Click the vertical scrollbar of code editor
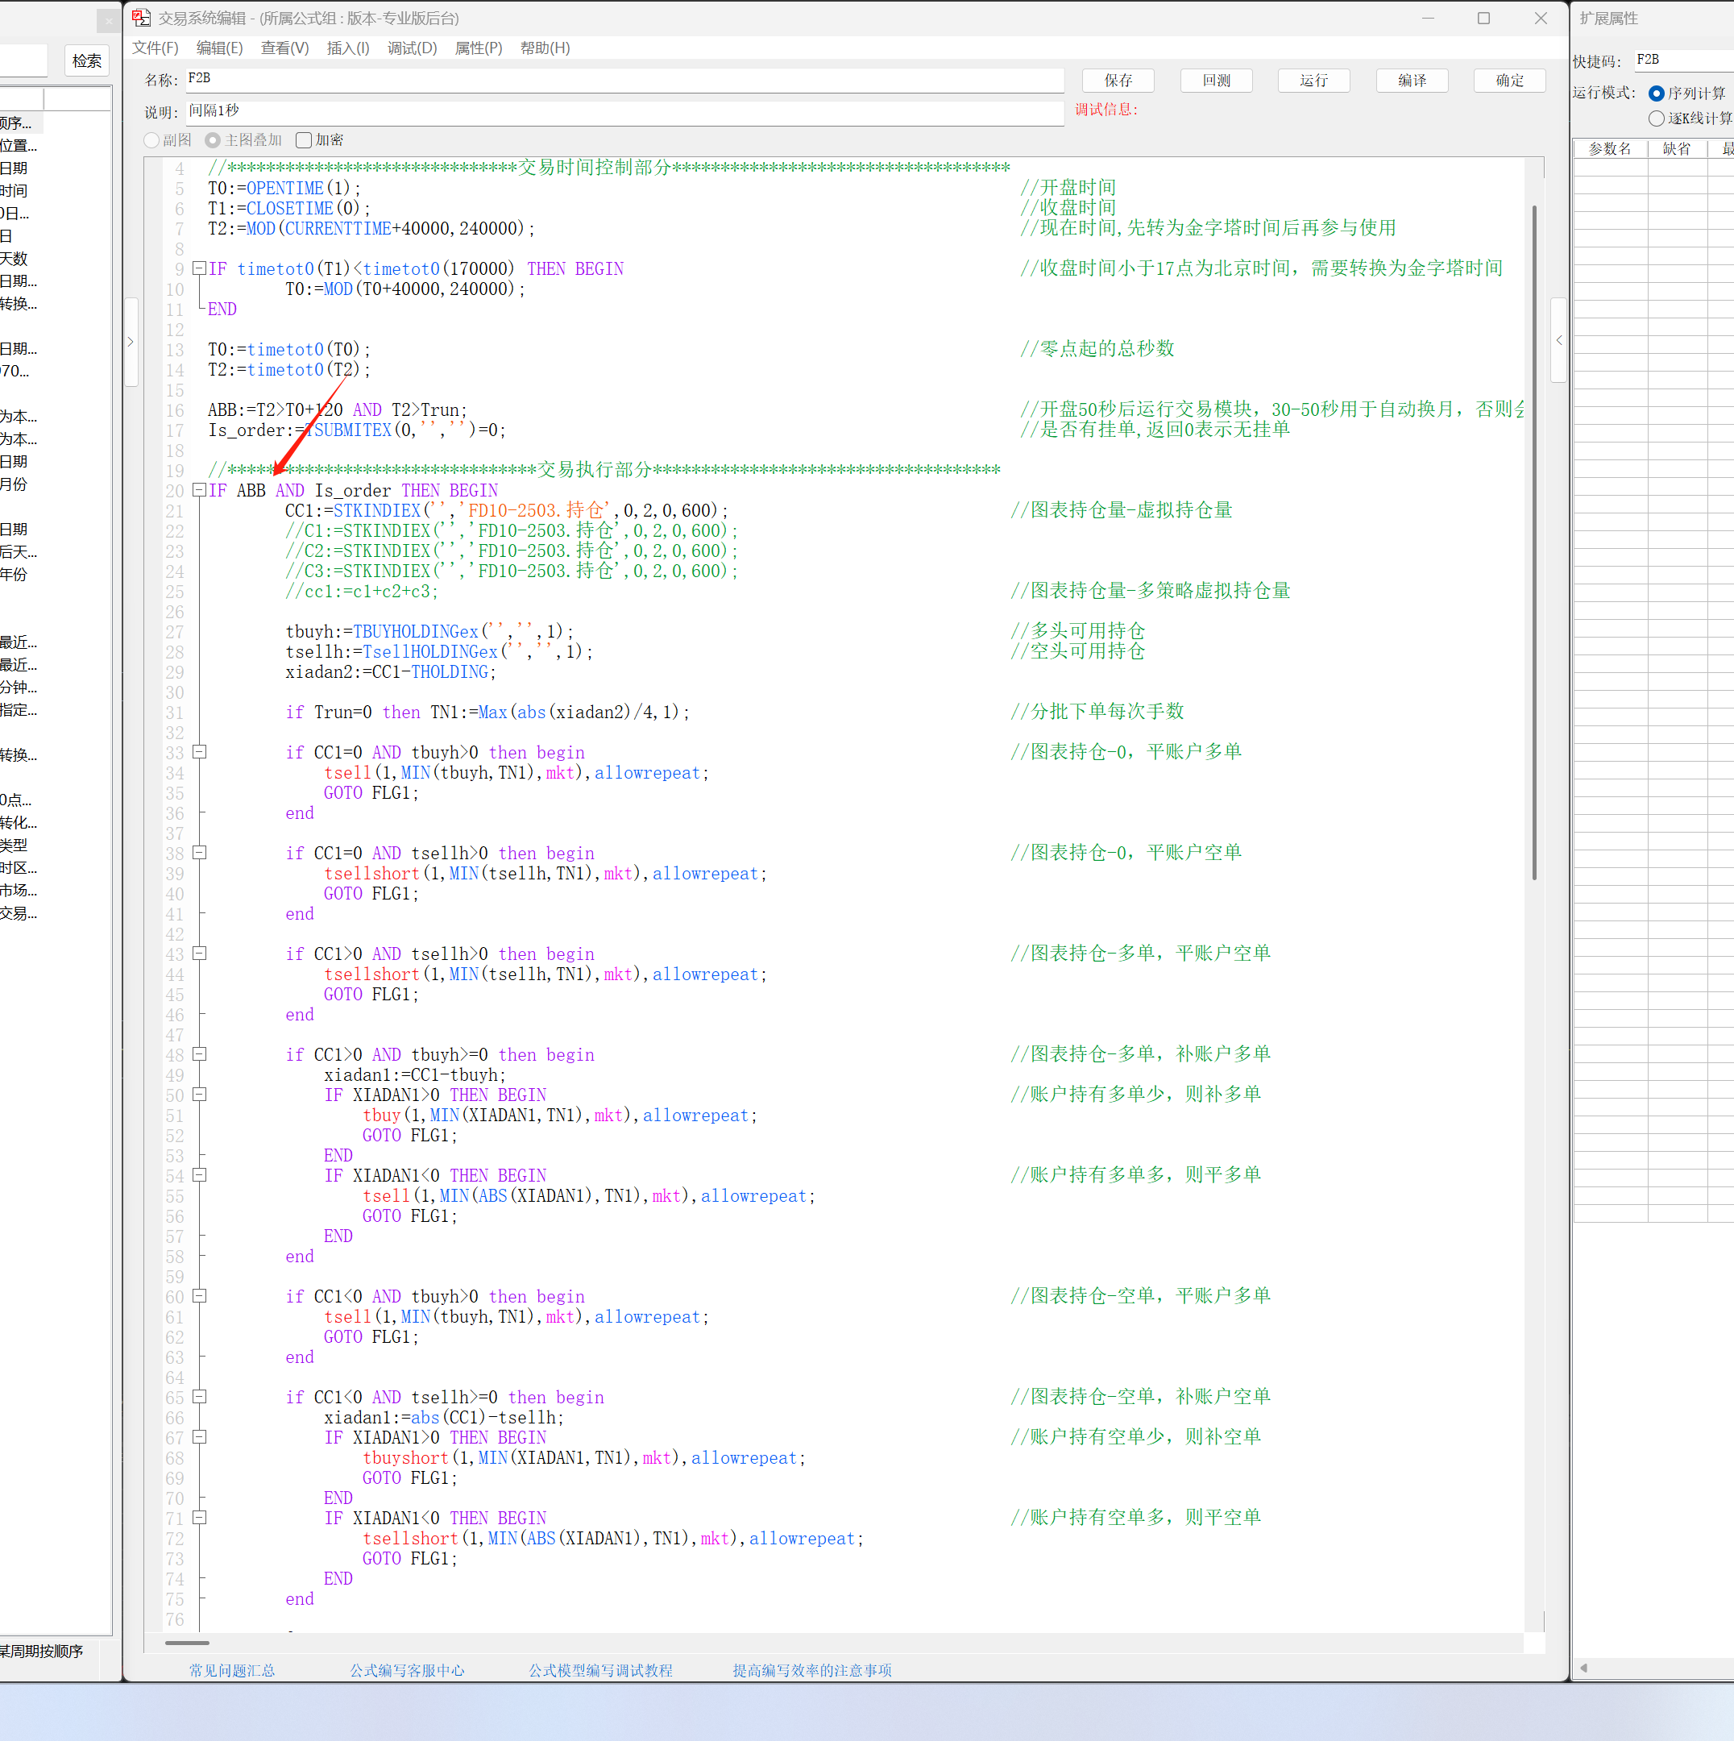 pyautogui.click(x=1533, y=542)
